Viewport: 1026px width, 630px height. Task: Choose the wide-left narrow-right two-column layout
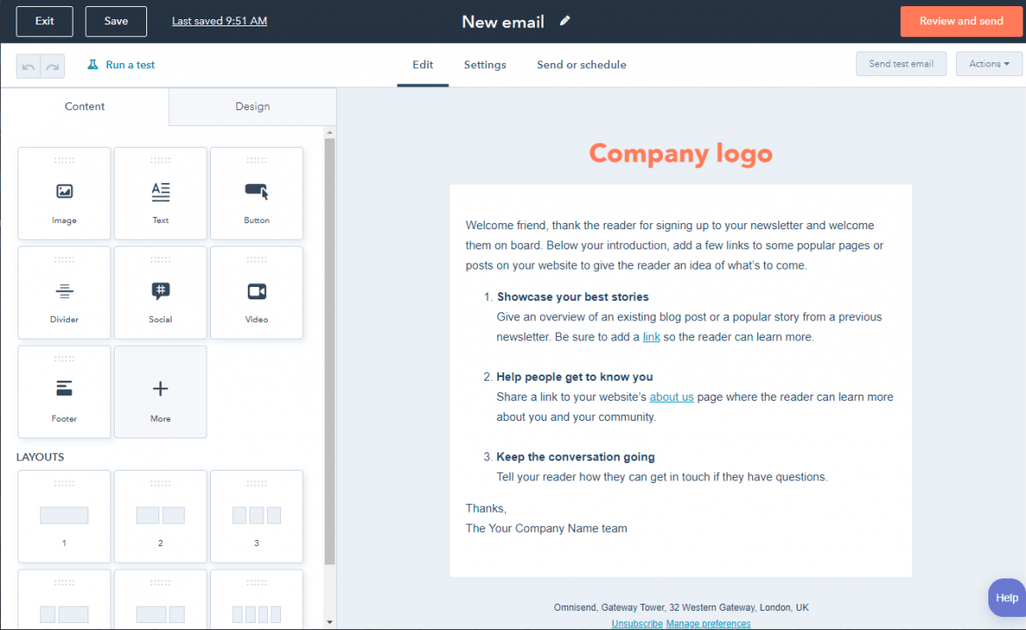160,600
